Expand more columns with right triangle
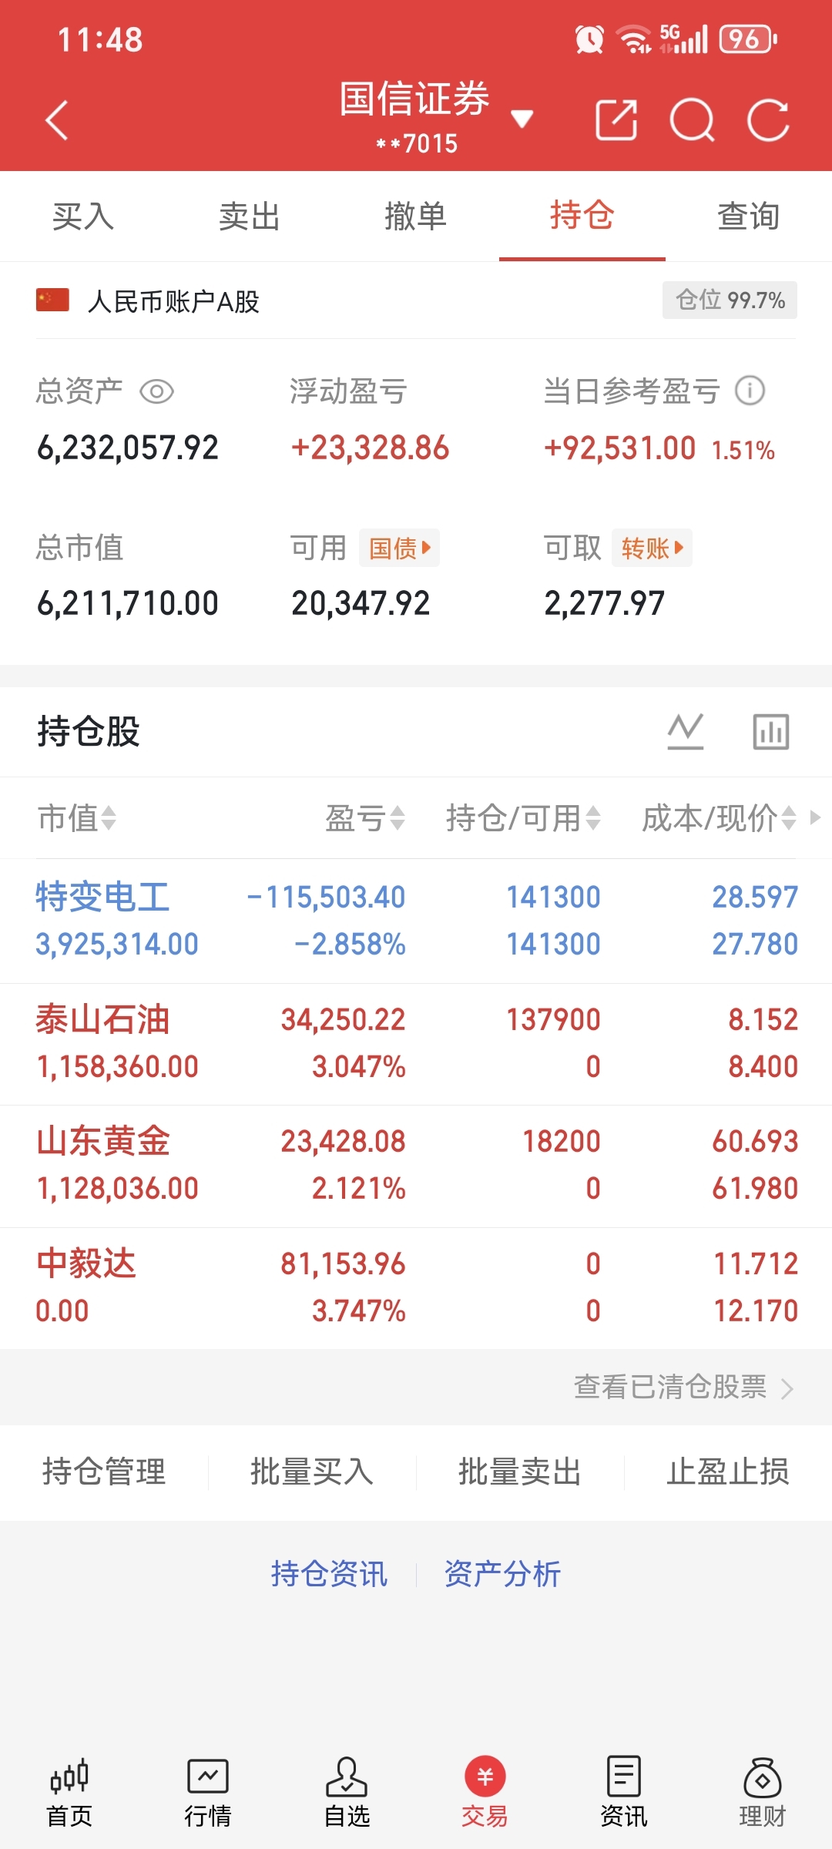 tap(815, 817)
